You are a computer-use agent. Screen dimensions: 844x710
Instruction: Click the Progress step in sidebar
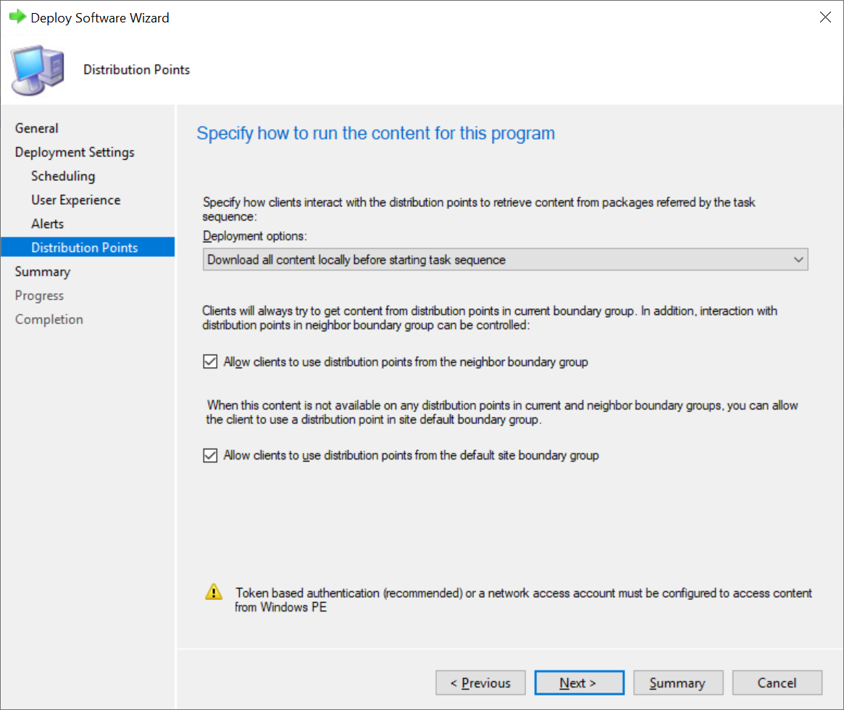click(x=40, y=295)
